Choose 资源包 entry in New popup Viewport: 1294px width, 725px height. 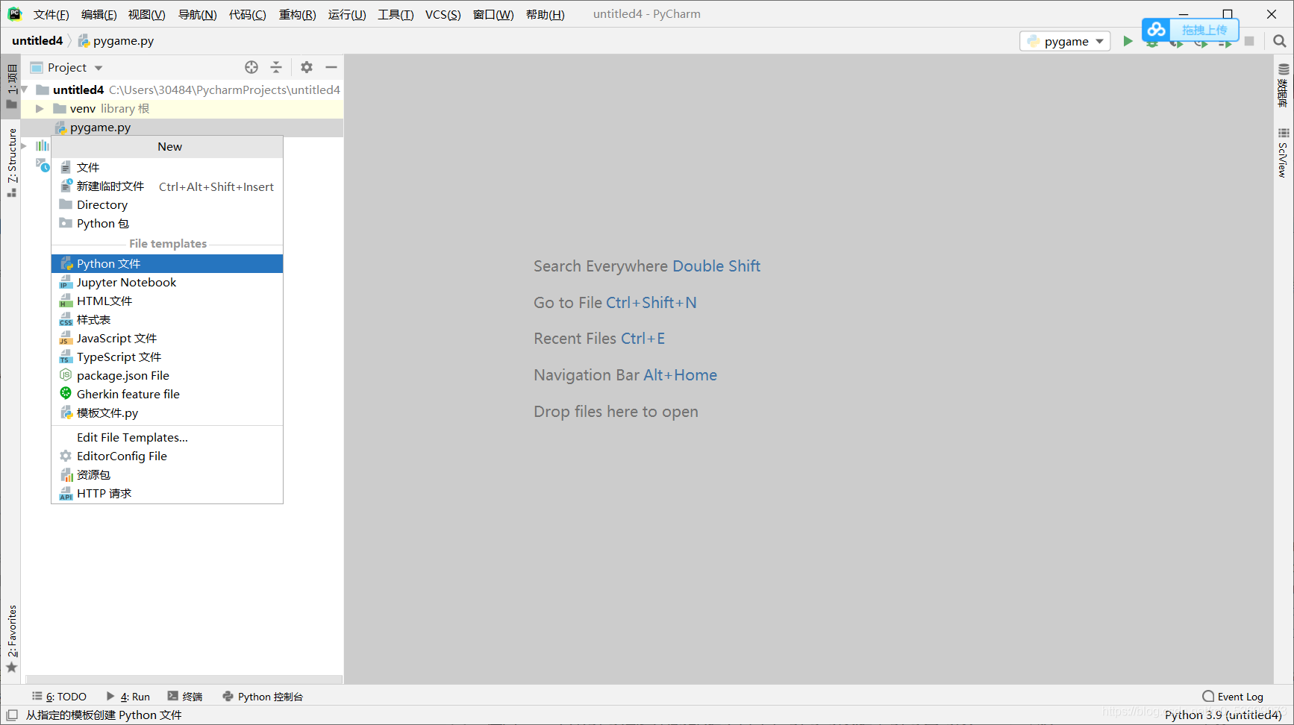pyautogui.click(x=167, y=475)
